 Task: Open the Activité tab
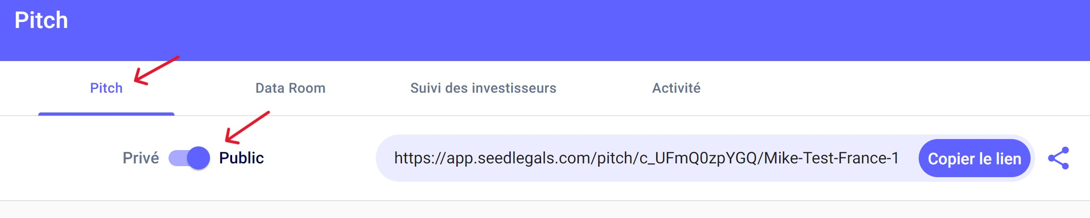[676, 88]
